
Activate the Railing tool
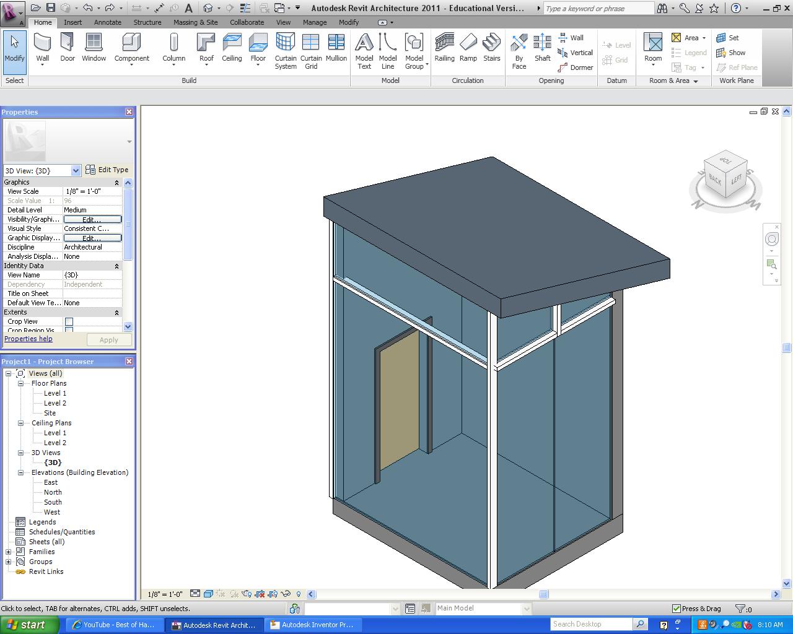(x=444, y=48)
